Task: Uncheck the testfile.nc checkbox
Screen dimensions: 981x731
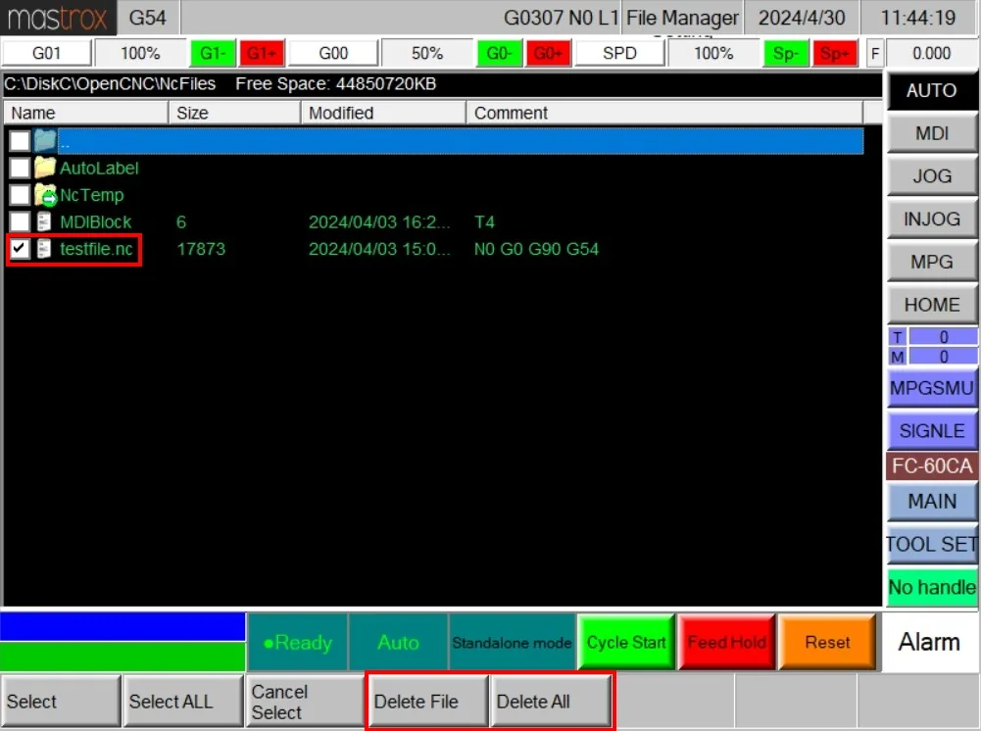Action: 20,249
